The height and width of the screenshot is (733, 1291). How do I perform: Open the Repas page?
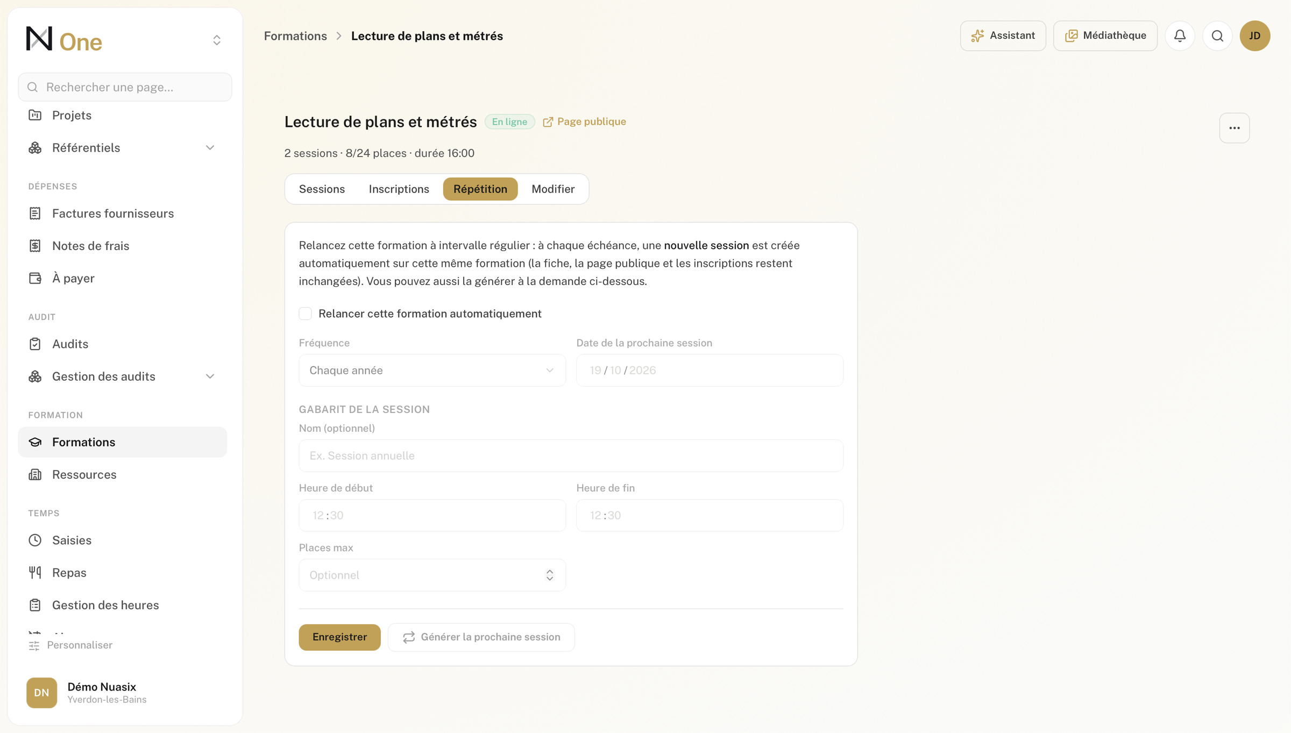(x=122, y=573)
